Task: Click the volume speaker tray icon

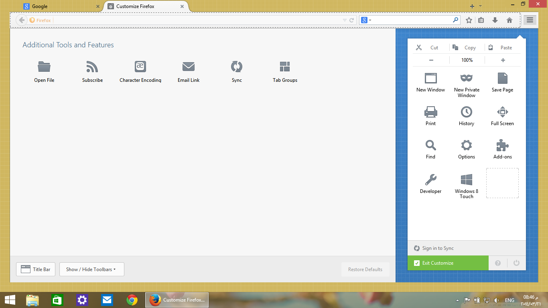Action: pos(496,300)
